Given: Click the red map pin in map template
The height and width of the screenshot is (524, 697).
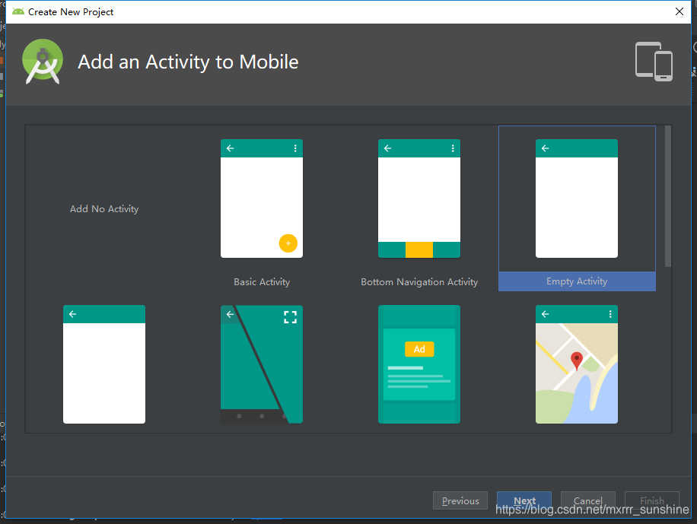Looking at the screenshot, I should [577, 361].
